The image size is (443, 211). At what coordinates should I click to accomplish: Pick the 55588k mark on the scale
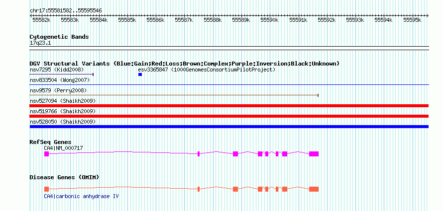click(213, 20)
